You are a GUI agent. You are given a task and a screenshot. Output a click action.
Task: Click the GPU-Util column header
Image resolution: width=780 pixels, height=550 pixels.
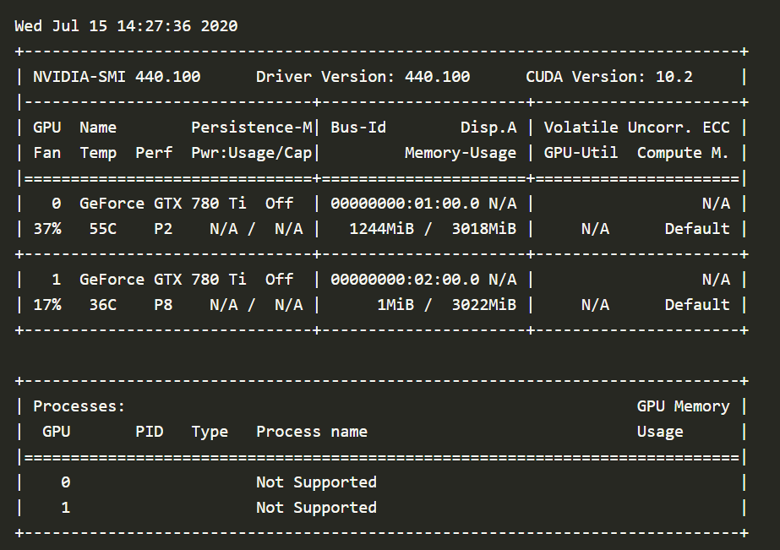point(581,153)
